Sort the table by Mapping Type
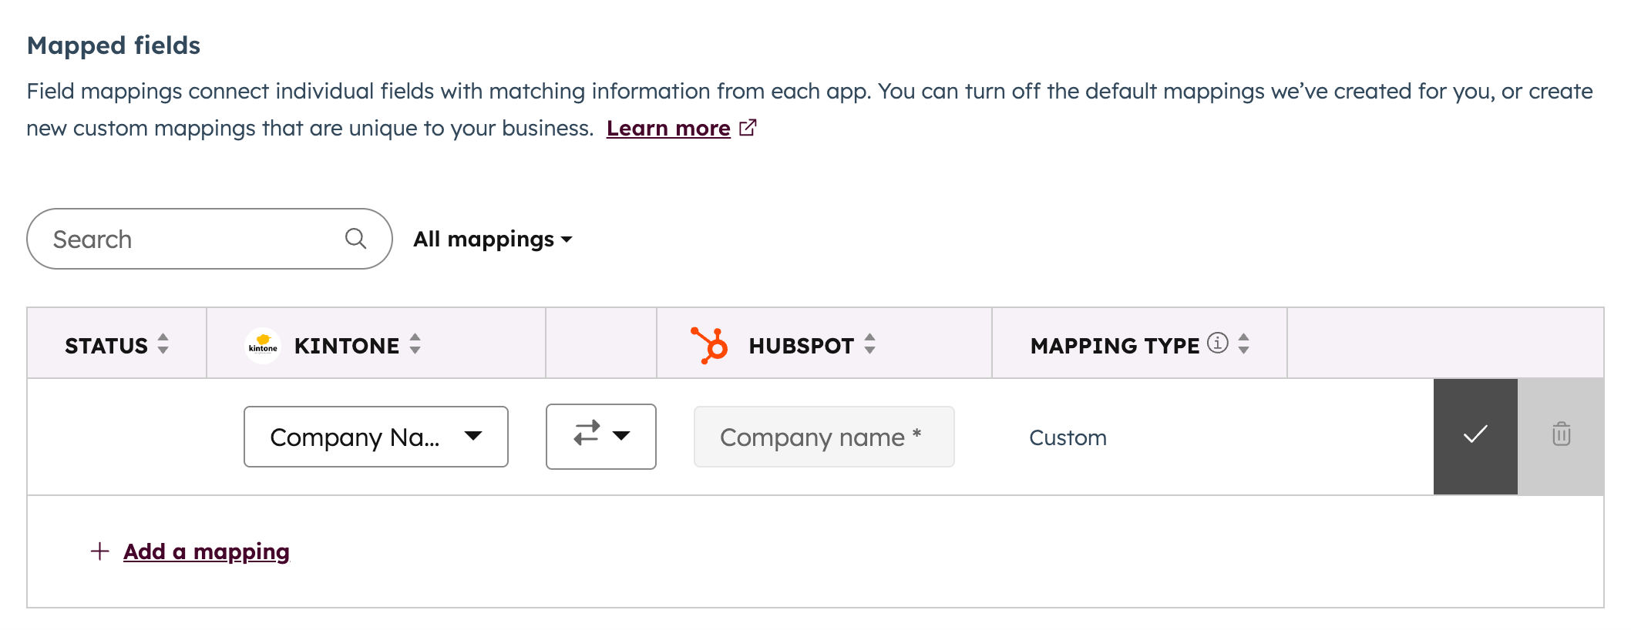1631x630 pixels. pos(1243,343)
